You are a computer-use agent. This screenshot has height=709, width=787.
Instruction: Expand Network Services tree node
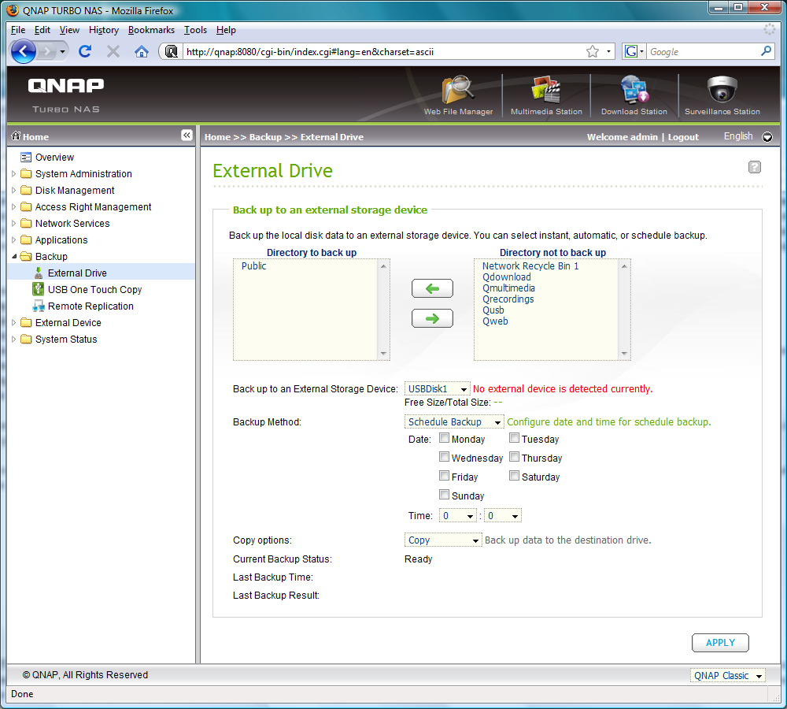(x=14, y=224)
